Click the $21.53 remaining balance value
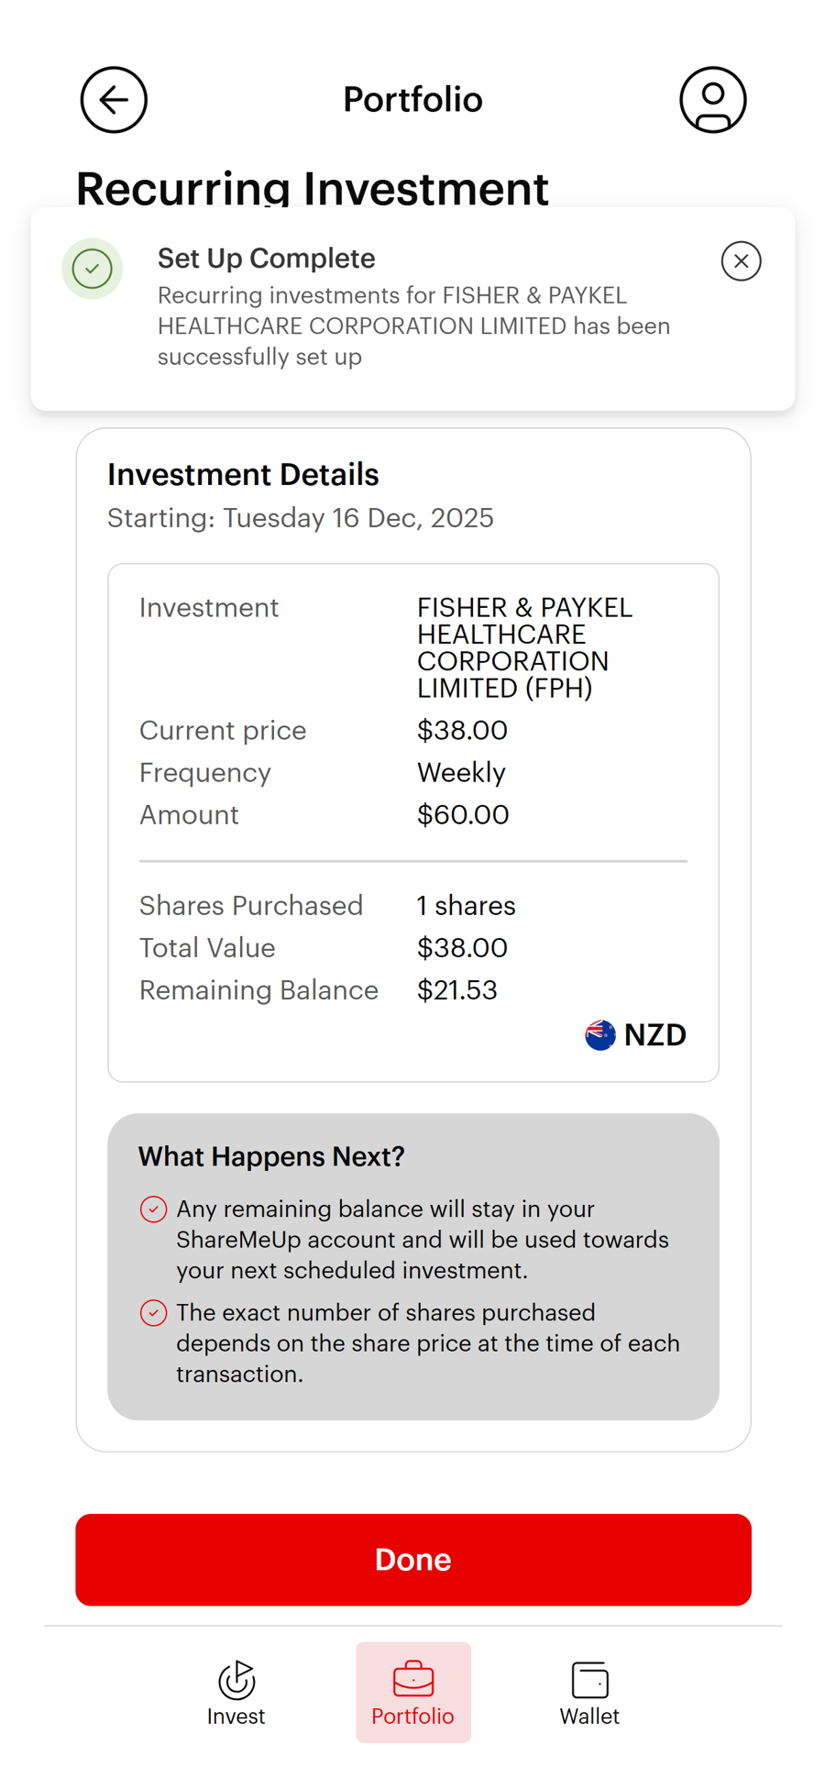Image resolution: width=825 pixels, height=1789 pixels. pyautogui.click(x=456, y=990)
